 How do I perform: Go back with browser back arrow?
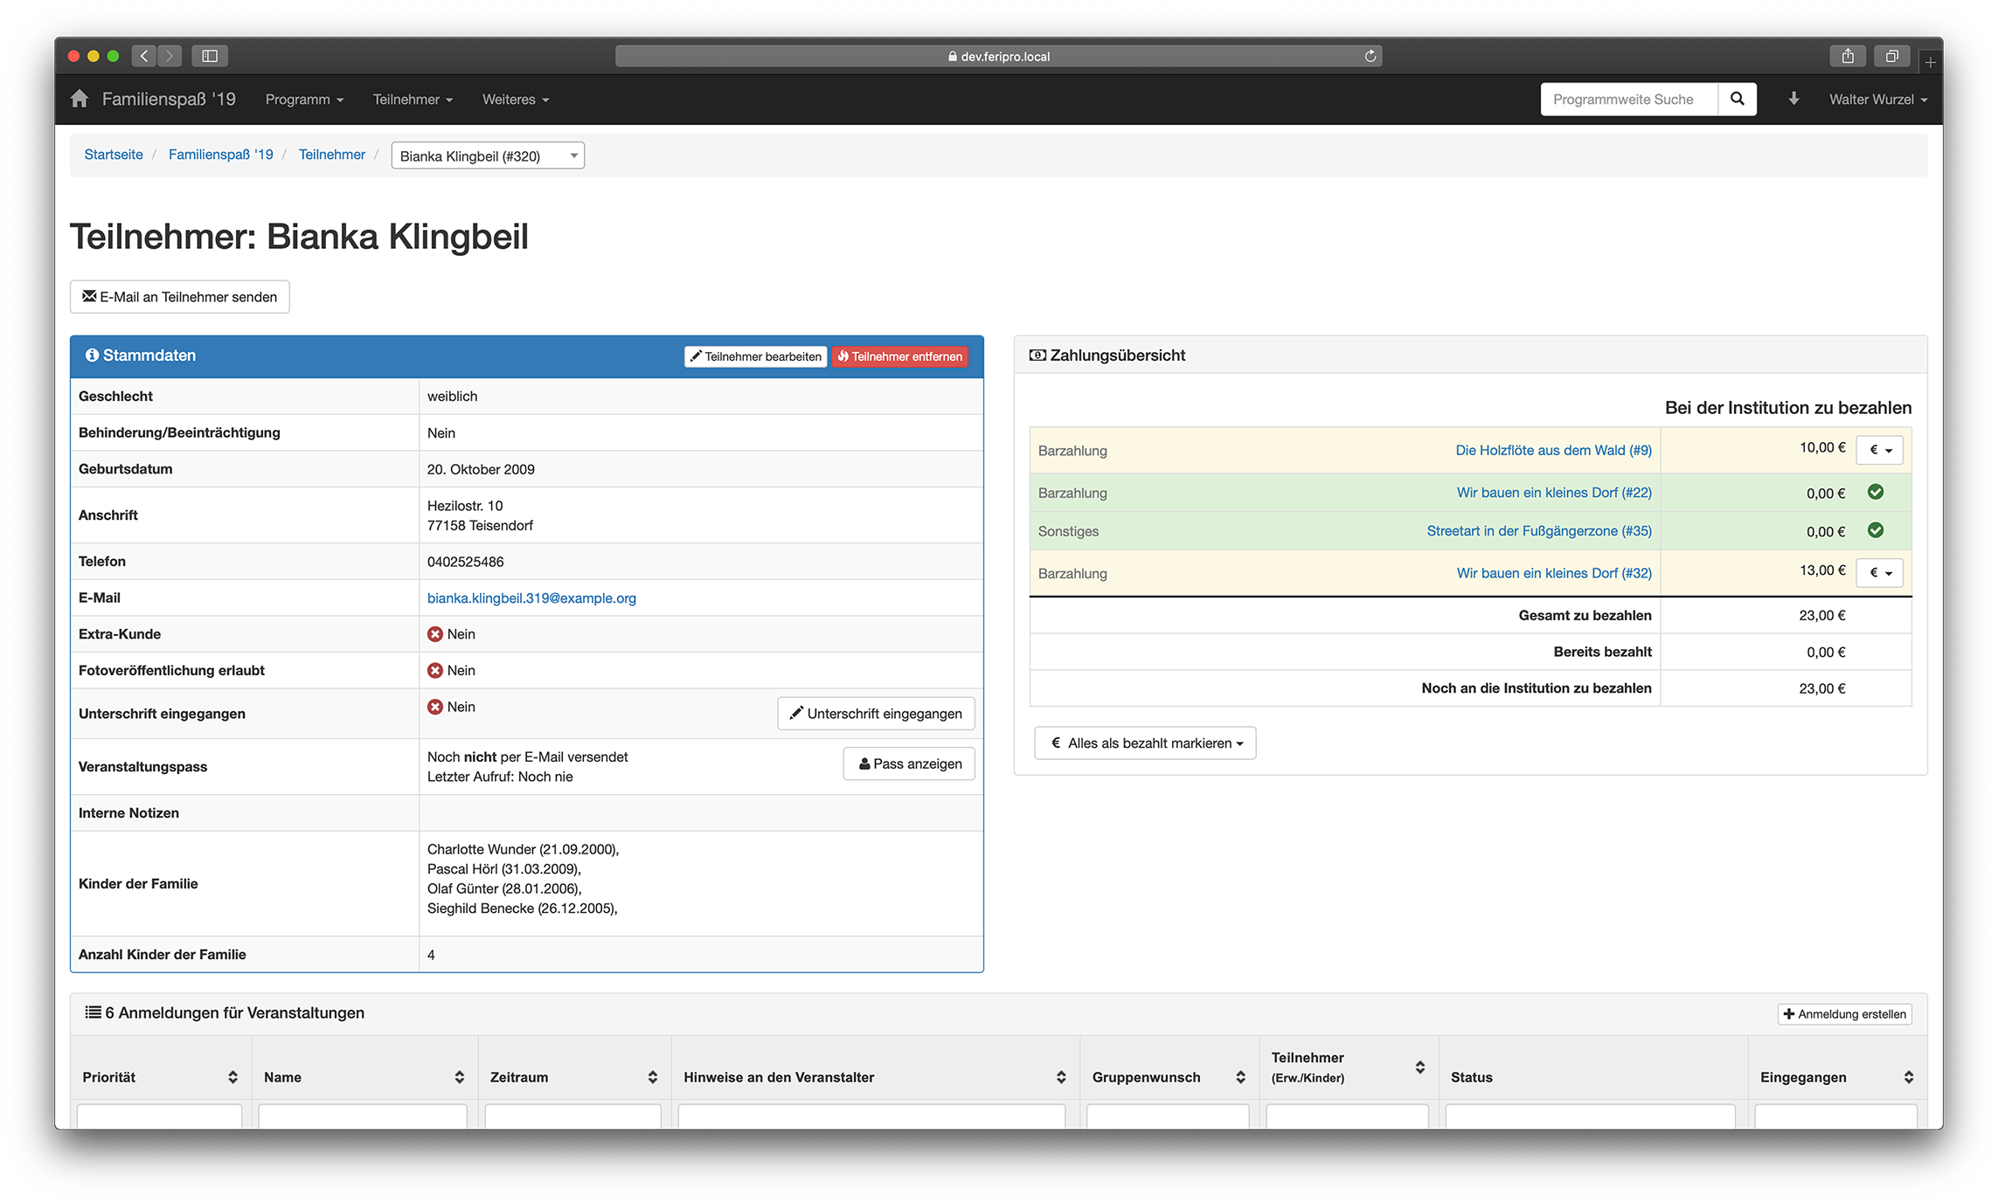(x=145, y=56)
